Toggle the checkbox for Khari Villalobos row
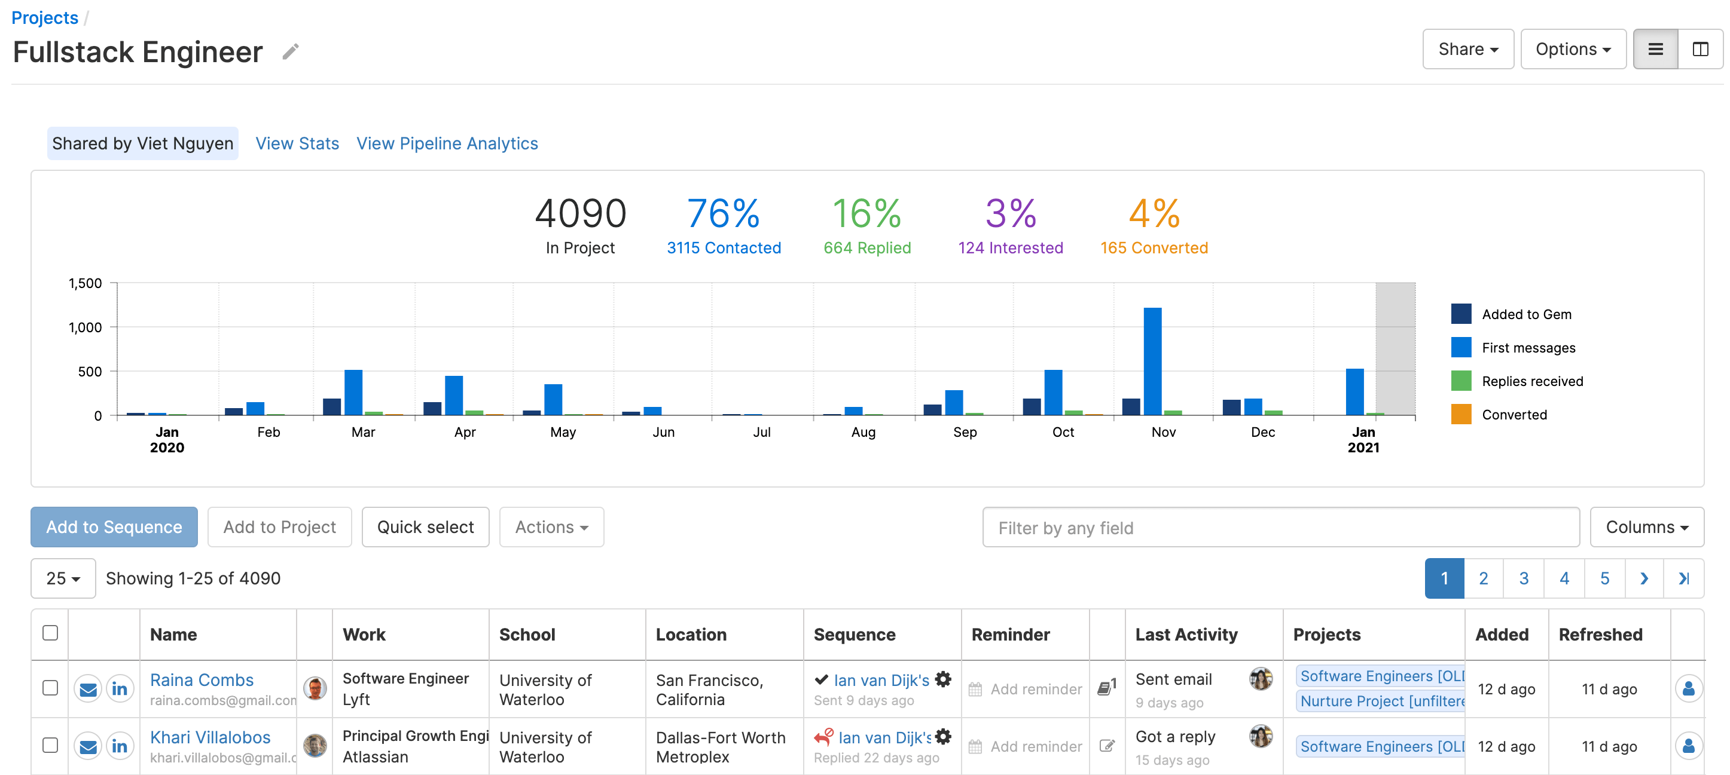This screenshot has height=775, width=1730. click(50, 745)
